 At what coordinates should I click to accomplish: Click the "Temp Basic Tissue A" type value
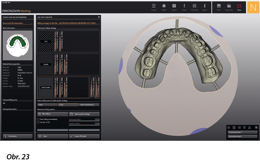click(x=25, y=73)
